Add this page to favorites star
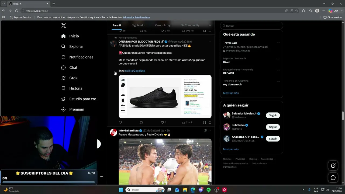This screenshot has width=345, height=194. (297, 11)
